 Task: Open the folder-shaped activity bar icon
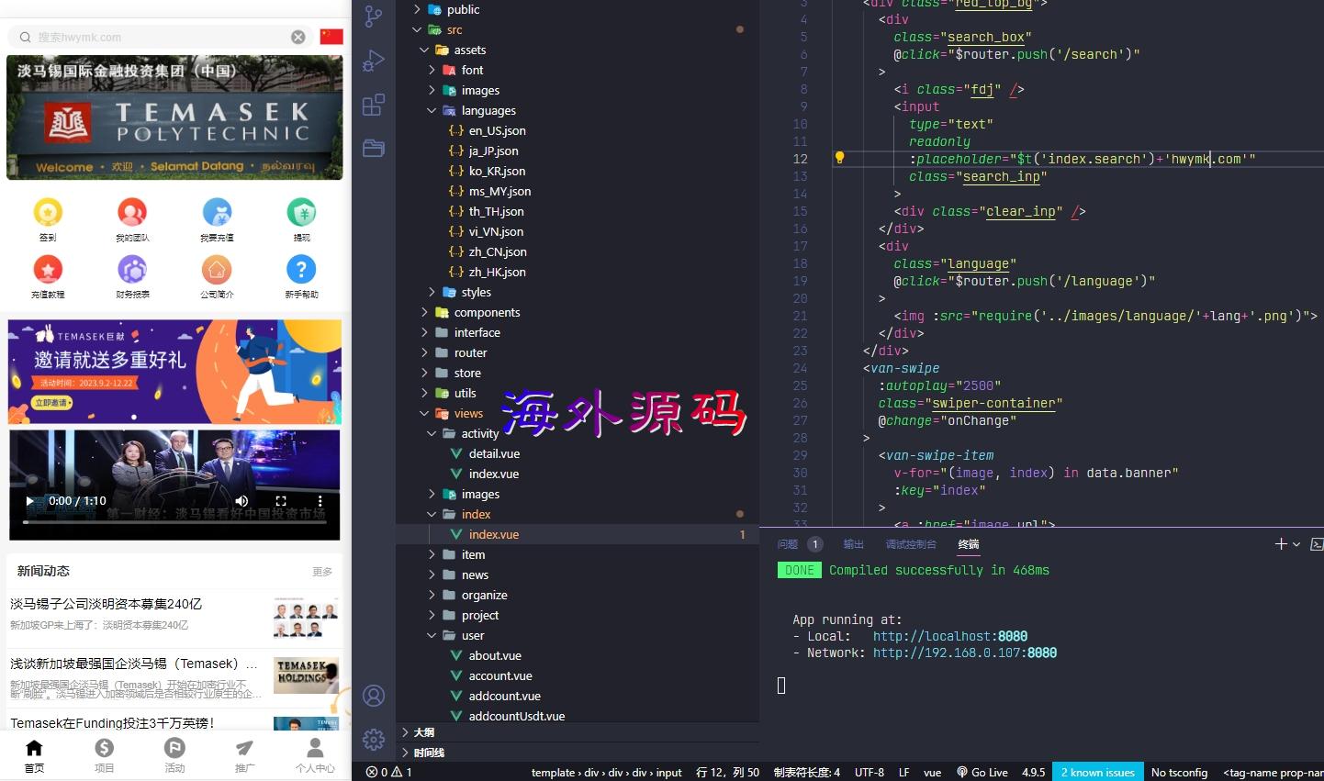[373, 148]
